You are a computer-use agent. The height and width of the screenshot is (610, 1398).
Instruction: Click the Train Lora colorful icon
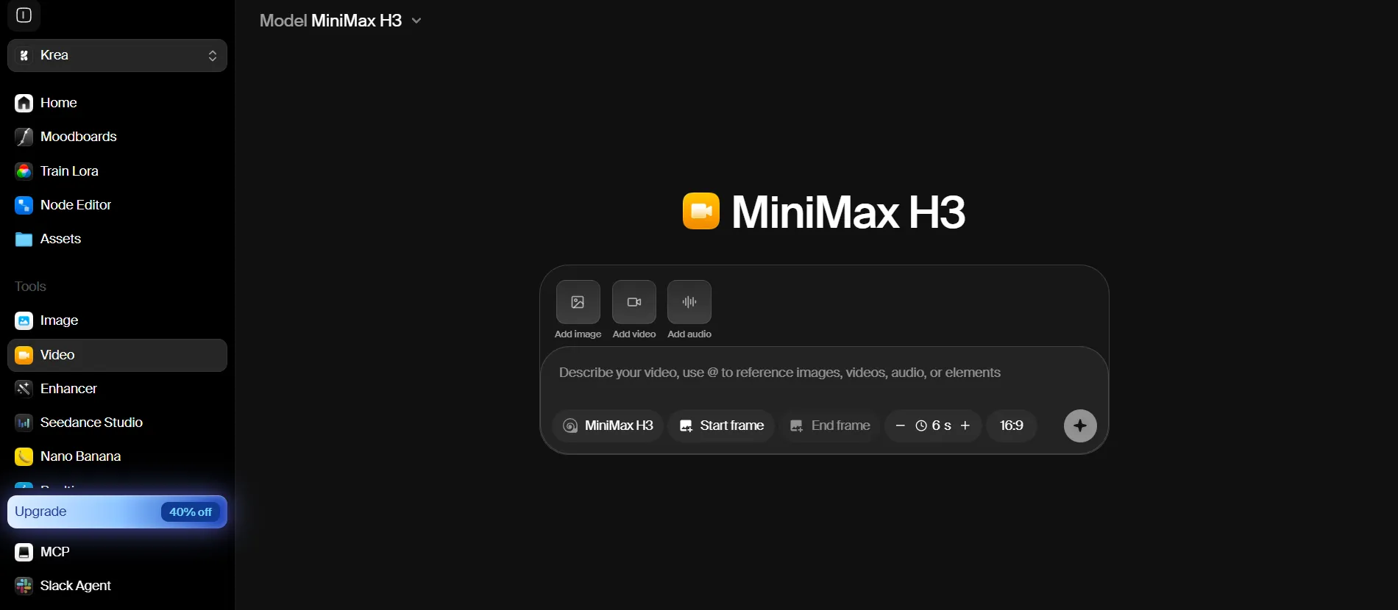pyautogui.click(x=24, y=171)
